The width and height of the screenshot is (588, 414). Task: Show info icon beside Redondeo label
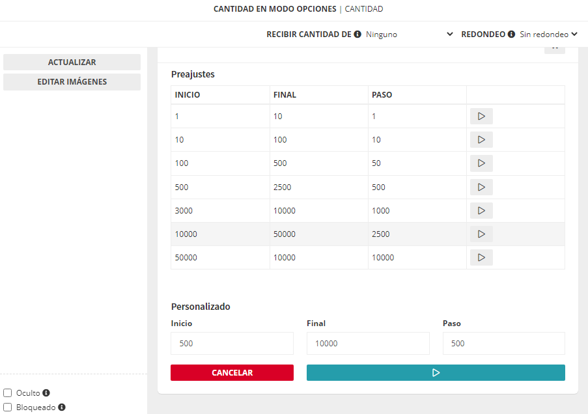pos(511,34)
